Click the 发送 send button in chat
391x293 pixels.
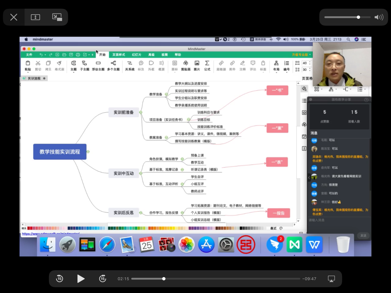(363, 236)
